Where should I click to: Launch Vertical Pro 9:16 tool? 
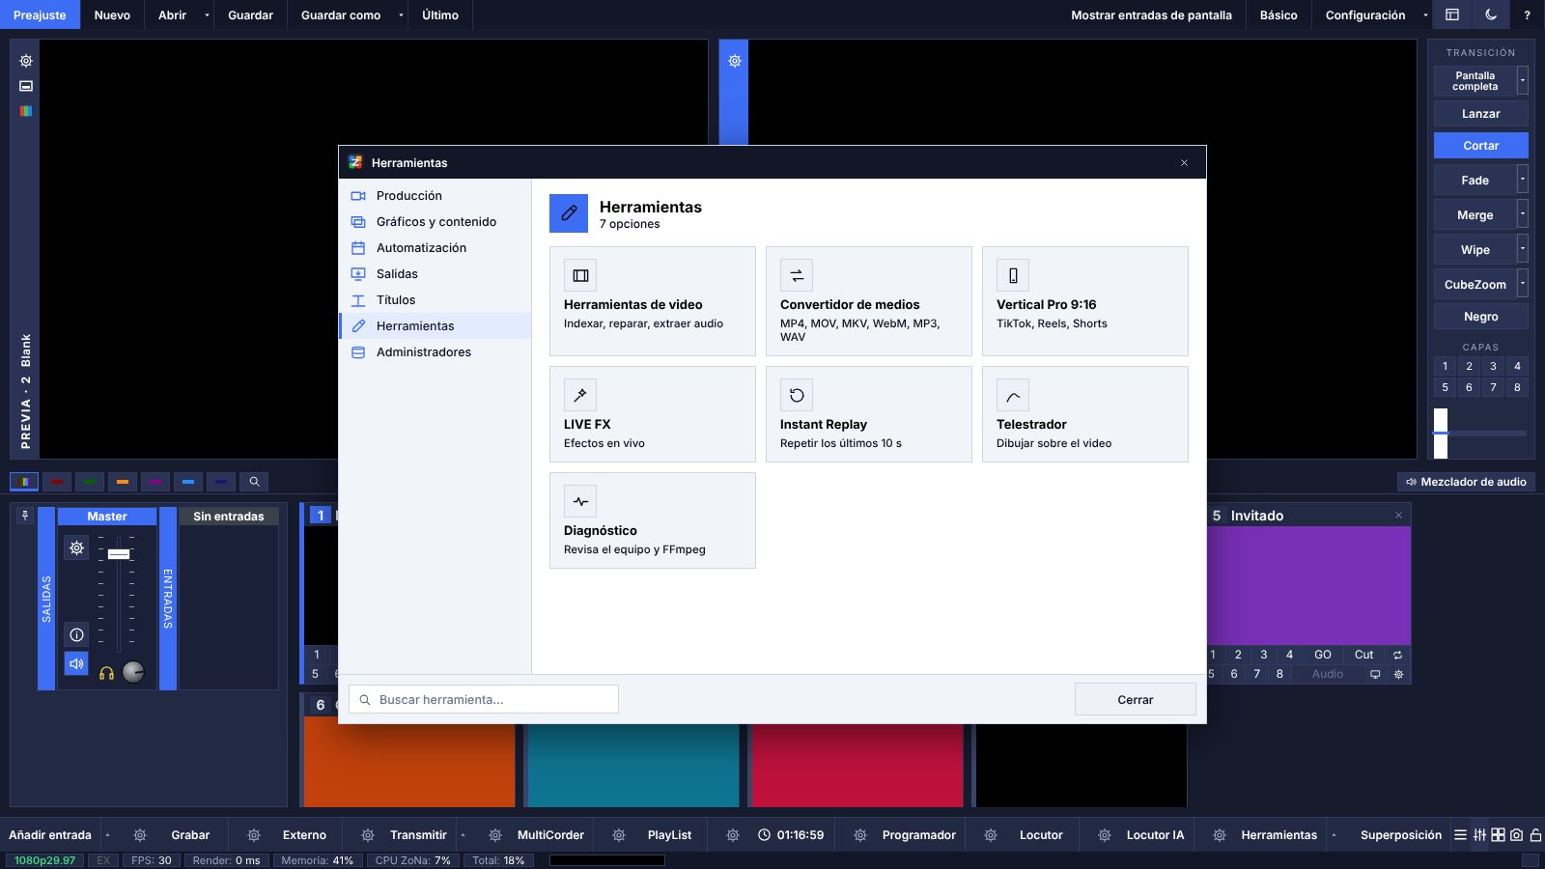pos(1085,301)
